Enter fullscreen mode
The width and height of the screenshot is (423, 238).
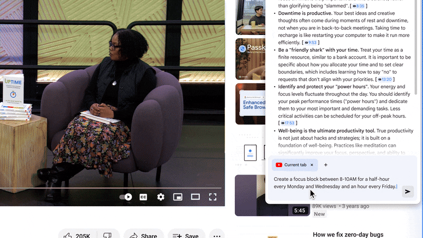point(213,197)
